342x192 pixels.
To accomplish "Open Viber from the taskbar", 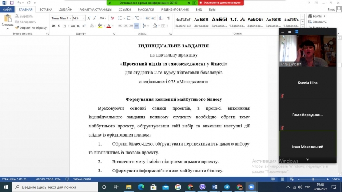I will point(203,187).
